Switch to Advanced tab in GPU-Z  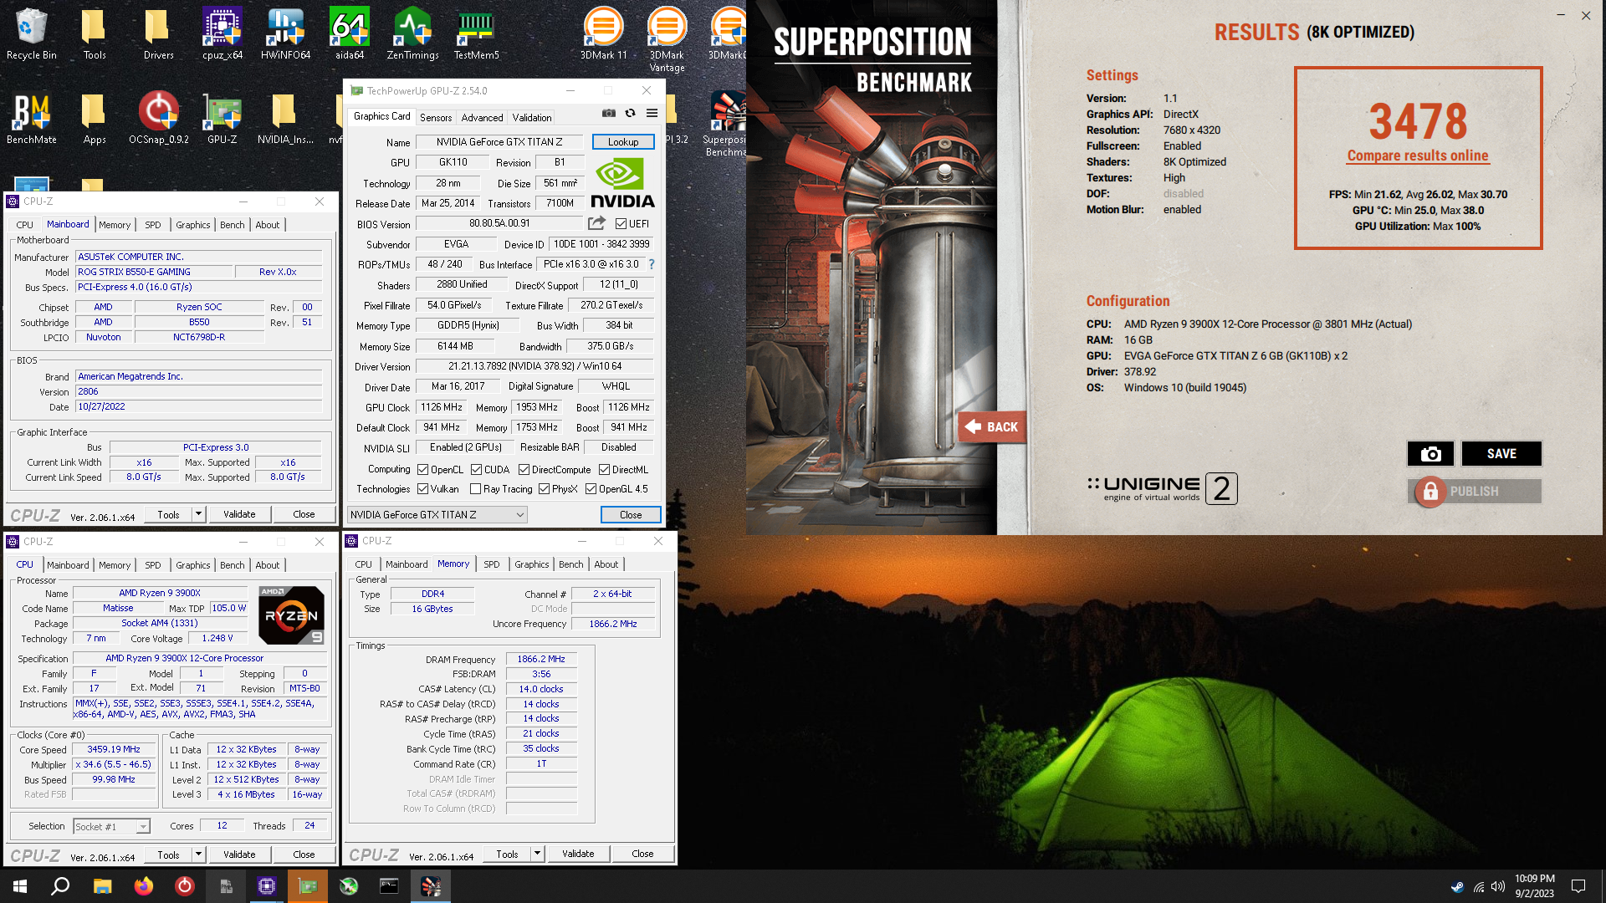[x=483, y=118]
